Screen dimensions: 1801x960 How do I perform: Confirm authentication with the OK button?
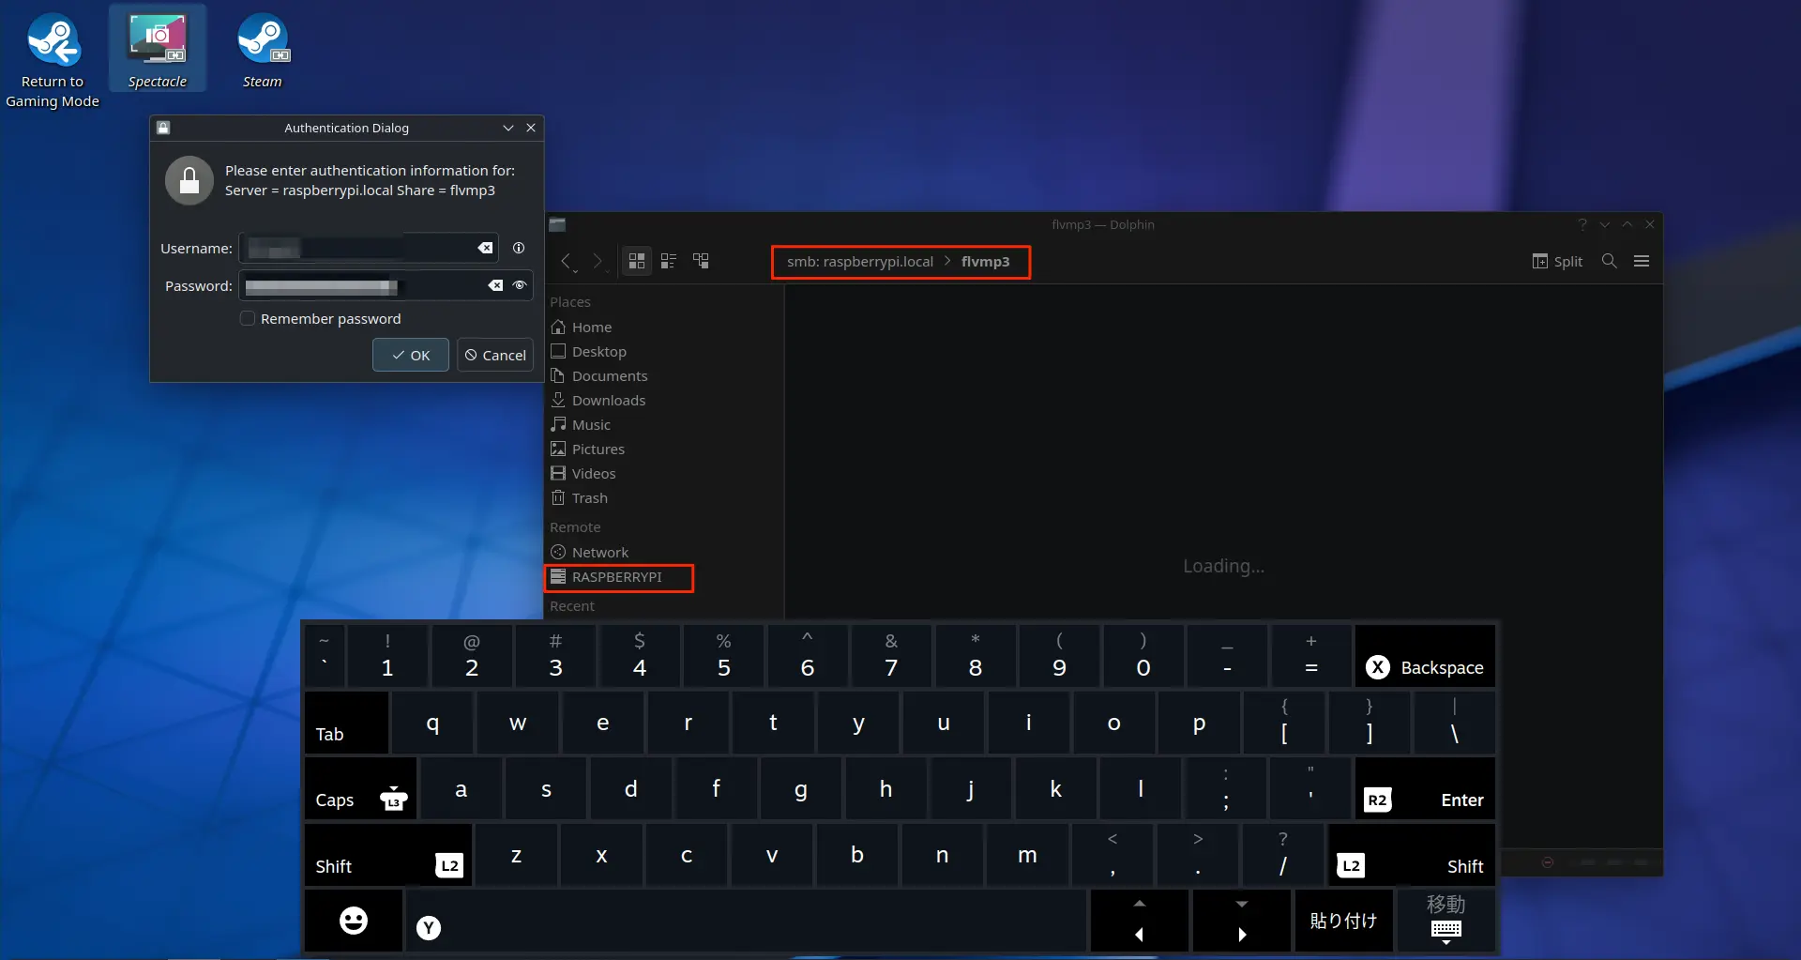(x=411, y=355)
